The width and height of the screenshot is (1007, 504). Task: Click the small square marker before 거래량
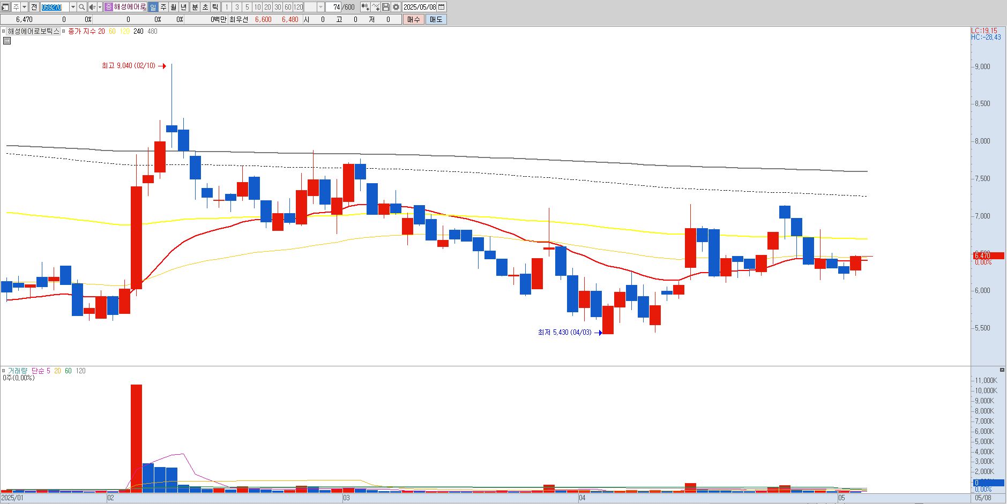(x=4, y=371)
